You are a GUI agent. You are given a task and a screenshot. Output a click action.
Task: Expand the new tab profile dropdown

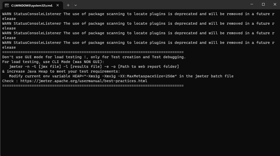pyautogui.click(x=75, y=5)
